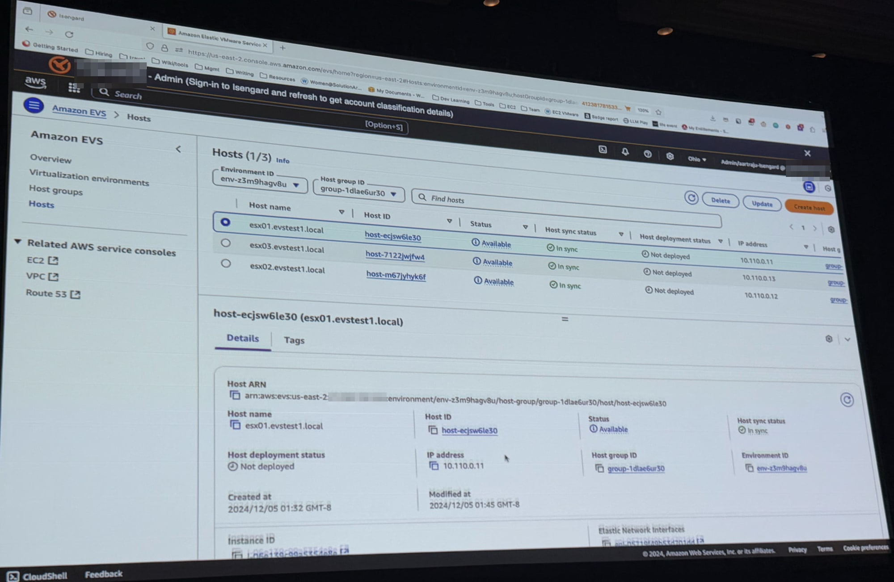Select the esx02.evstest1.local radio button

(226, 264)
